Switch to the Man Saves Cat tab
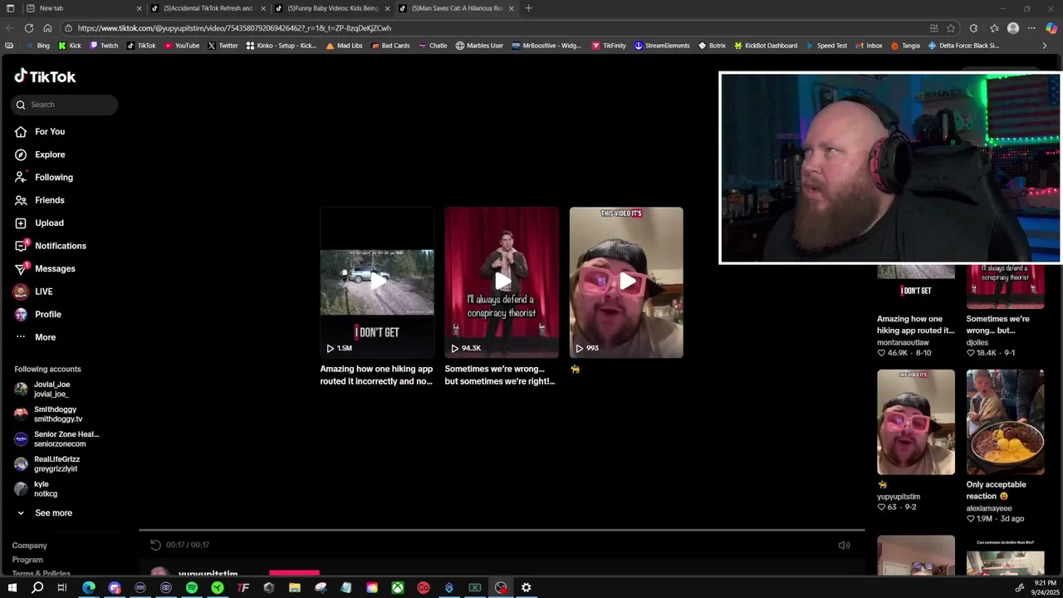Image resolution: width=1063 pixels, height=598 pixels. (x=456, y=8)
